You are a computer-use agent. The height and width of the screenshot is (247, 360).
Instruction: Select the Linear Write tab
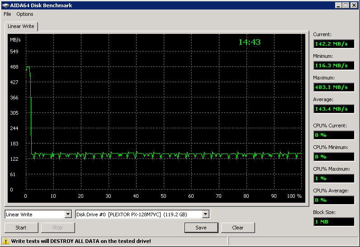pyautogui.click(x=21, y=26)
